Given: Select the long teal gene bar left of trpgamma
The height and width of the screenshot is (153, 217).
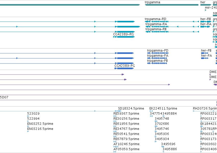Looking at the screenshot, I should tap(70, 5).
